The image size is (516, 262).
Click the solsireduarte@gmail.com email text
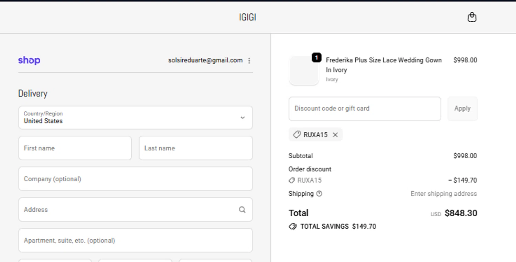point(205,60)
